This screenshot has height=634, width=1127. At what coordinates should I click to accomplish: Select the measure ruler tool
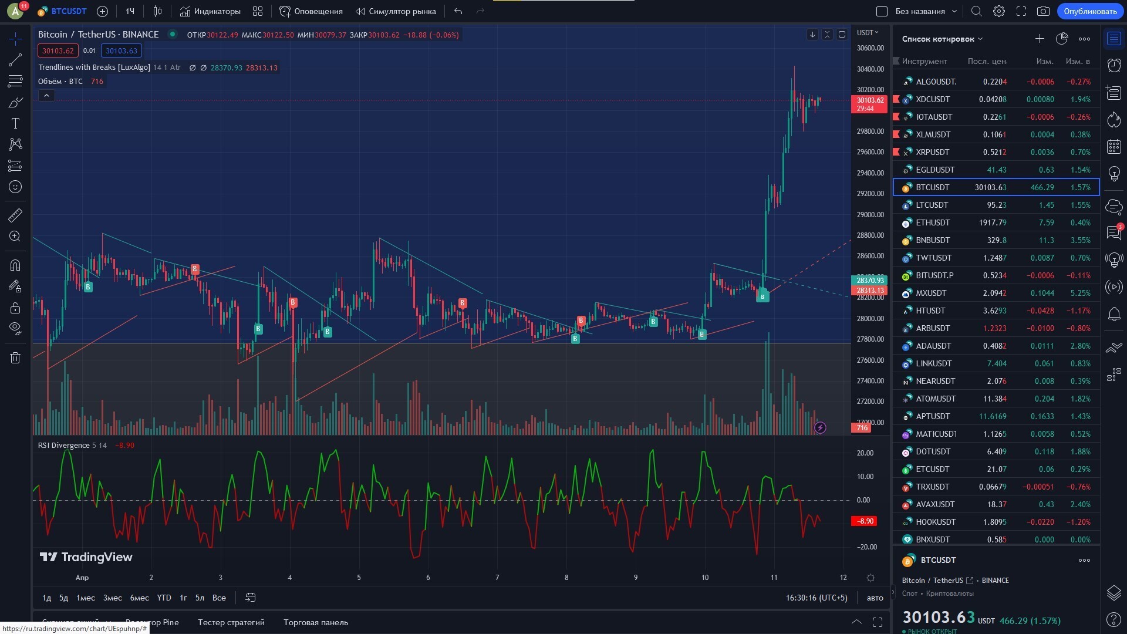[15, 215]
